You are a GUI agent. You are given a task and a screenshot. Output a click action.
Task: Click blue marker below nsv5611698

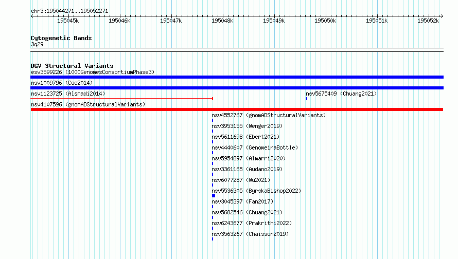213,142
